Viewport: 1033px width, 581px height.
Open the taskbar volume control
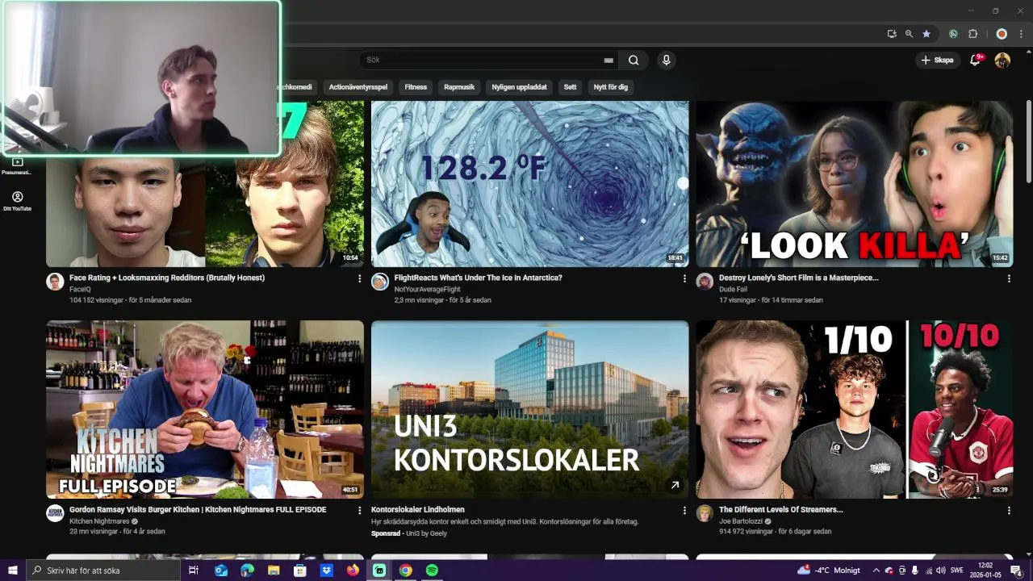pos(940,571)
